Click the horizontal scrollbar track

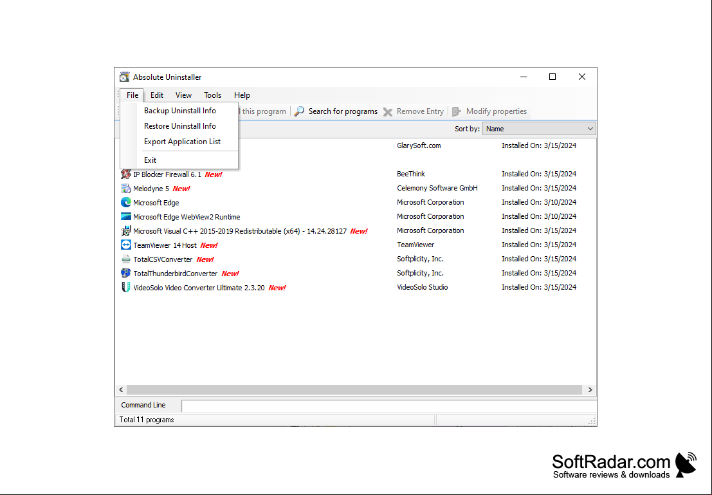354,389
